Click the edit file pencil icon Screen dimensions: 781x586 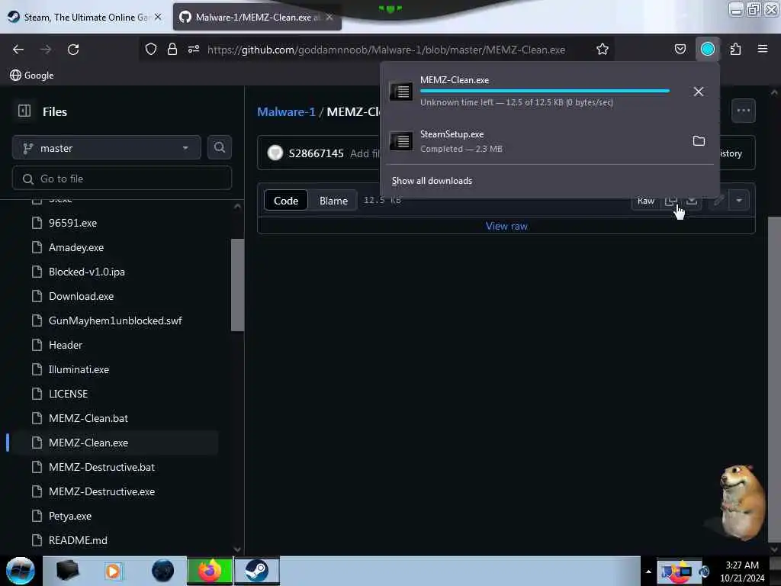[x=718, y=201]
